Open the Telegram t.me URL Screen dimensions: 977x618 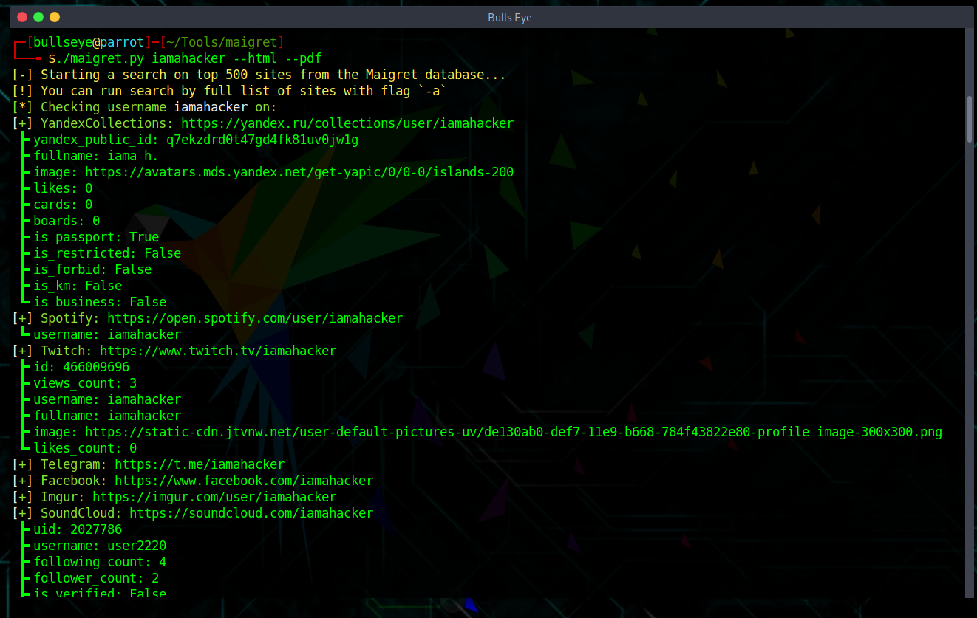pos(200,464)
